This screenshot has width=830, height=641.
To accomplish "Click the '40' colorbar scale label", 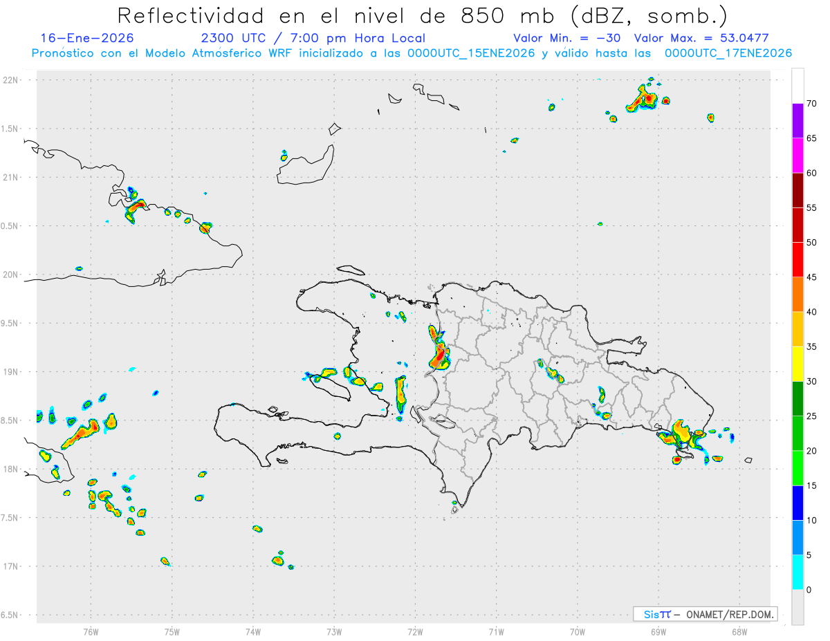I will (x=811, y=312).
